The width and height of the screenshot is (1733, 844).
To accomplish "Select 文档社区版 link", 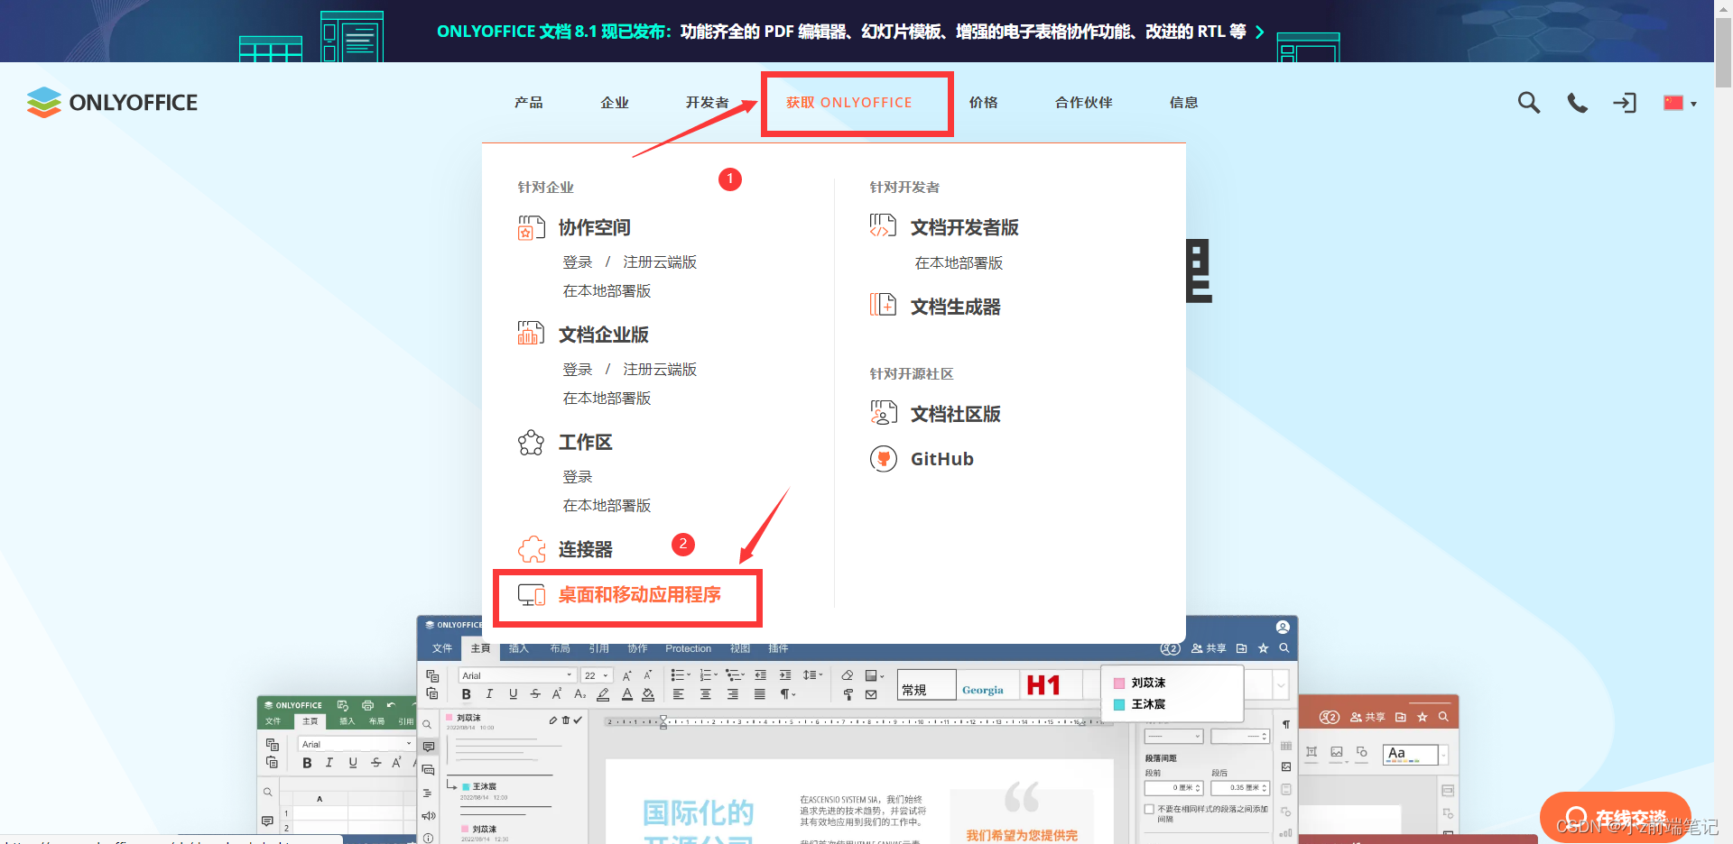I will pos(955,414).
